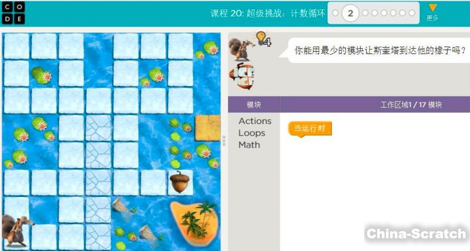Open the hint lightbulb icon

pyautogui.click(x=263, y=39)
